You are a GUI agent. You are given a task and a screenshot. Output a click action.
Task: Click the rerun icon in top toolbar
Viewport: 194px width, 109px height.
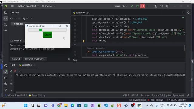click(x=132, y=6)
